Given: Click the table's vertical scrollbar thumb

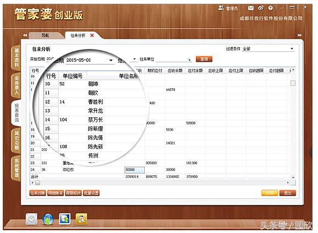Looking at the screenshot, I should 293,83.
